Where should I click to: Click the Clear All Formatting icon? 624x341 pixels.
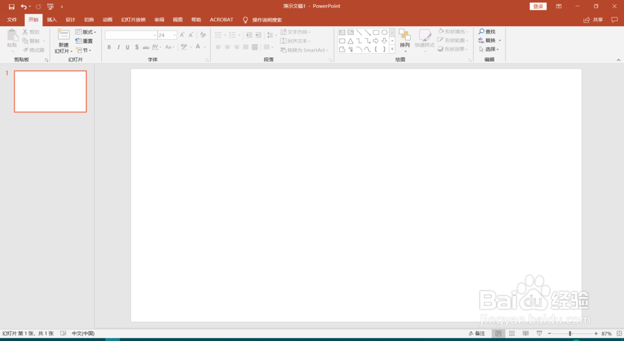[203, 35]
